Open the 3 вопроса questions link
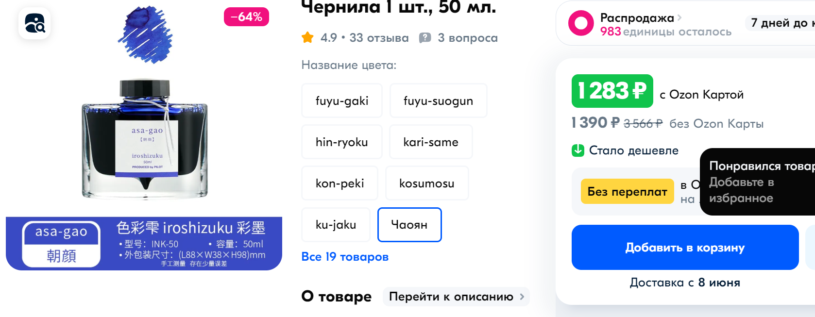 tap(467, 38)
